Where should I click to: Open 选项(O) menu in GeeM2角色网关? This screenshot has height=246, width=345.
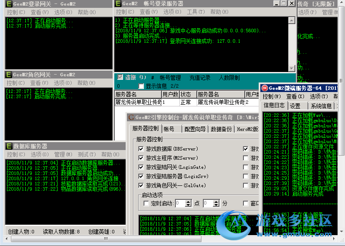pyautogui.click(x=63, y=83)
